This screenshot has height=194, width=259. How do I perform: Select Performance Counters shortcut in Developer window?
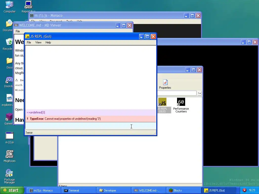tap(181, 105)
